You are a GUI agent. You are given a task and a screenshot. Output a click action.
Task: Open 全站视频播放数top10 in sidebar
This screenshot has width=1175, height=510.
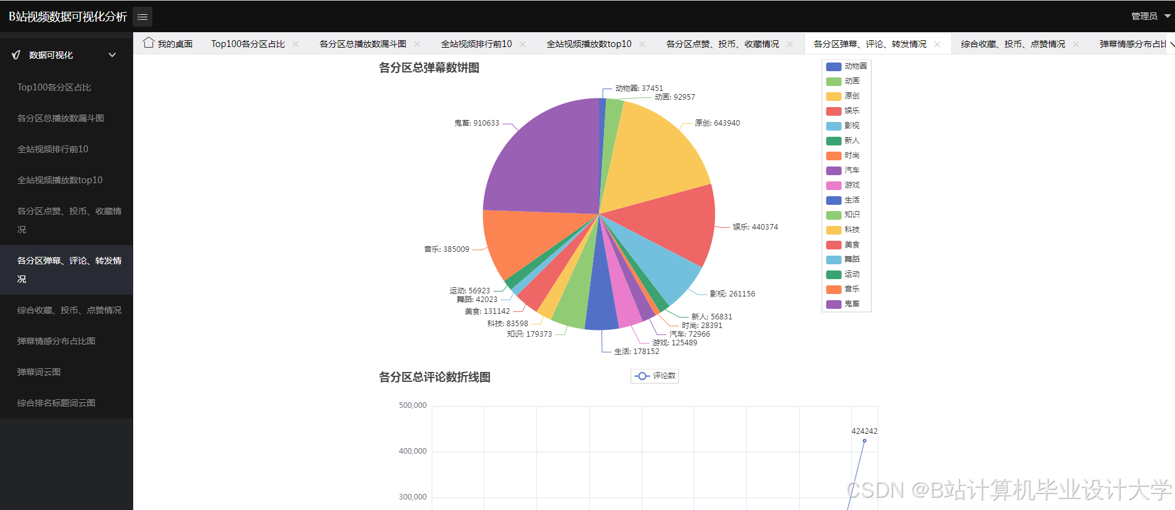tap(66, 180)
